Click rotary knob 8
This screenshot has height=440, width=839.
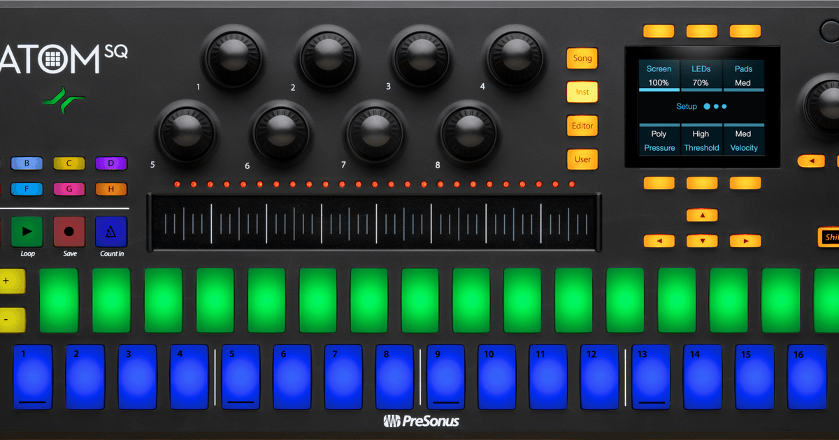(470, 133)
